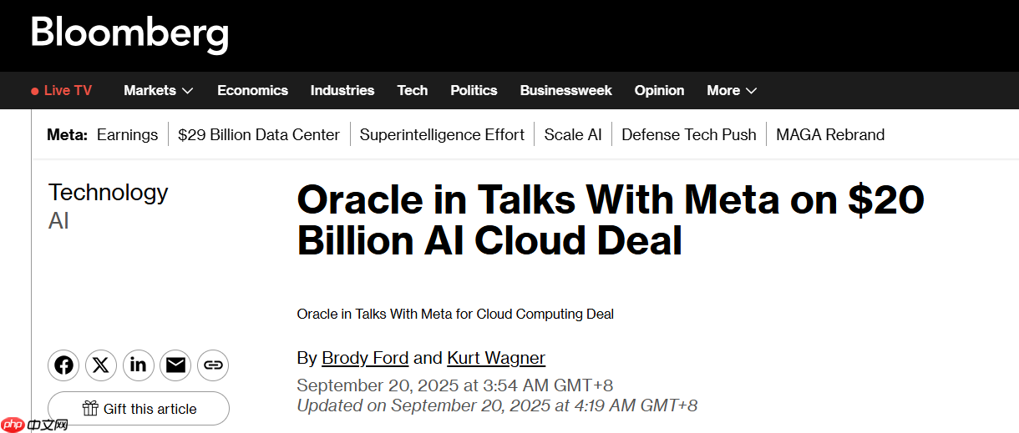
Task: Go to the Tech section
Action: pos(413,90)
